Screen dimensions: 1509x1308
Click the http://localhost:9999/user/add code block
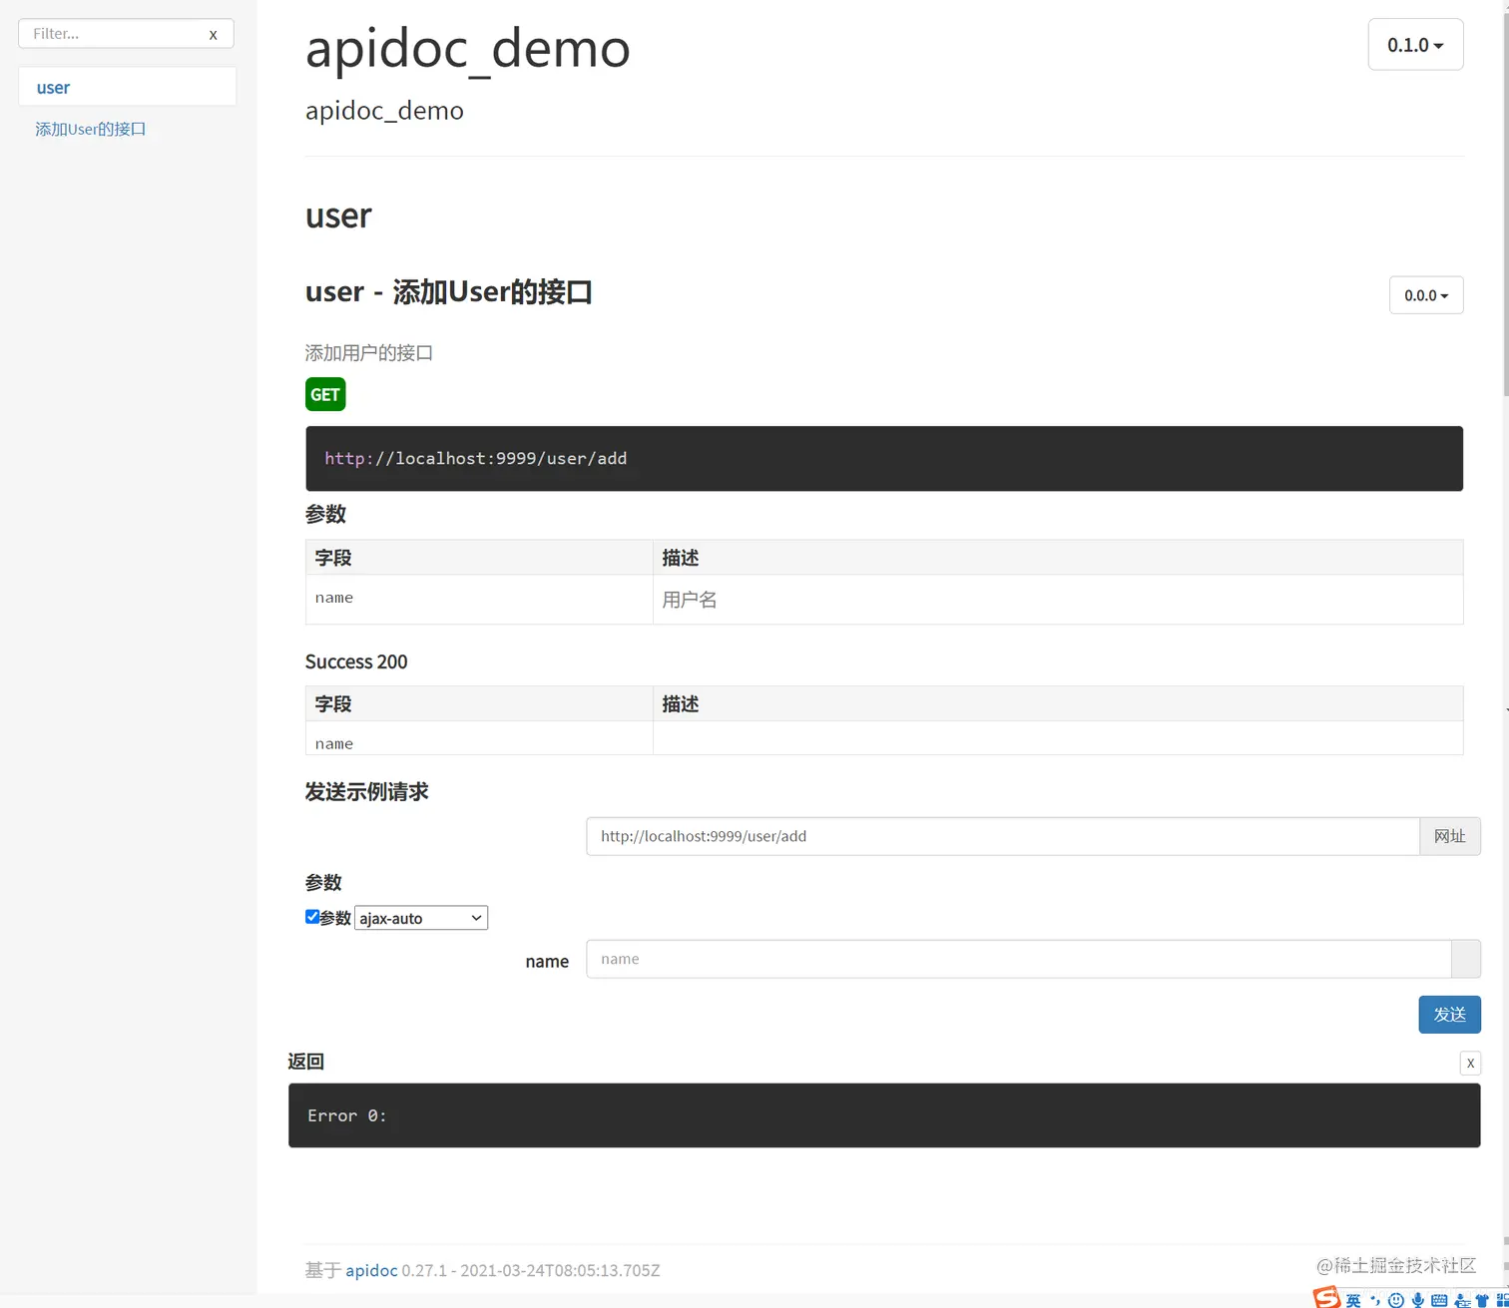[x=884, y=458]
